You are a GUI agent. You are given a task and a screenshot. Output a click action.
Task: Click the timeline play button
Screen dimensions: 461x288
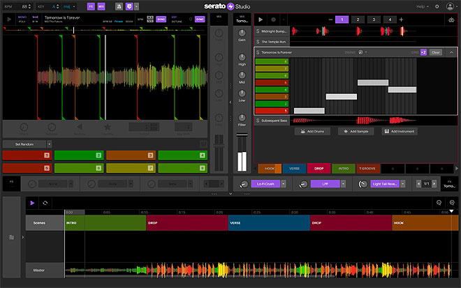point(31,202)
